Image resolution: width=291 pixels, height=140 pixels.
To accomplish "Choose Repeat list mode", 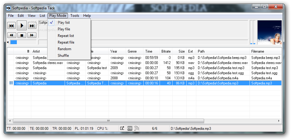I will [x=66, y=36].
